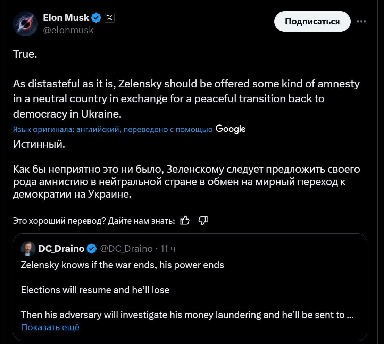Image resolution: width=384 pixels, height=344 pixels.
Task: Open the Elon Musk display name link
Action: tap(66, 17)
